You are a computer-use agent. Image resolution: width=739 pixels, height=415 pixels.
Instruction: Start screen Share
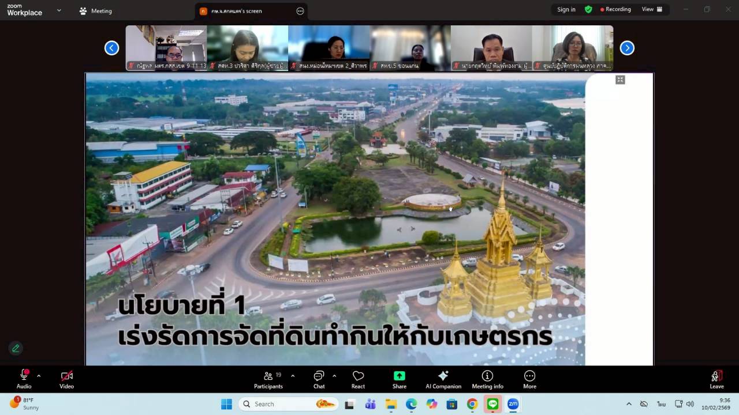point(399,379)
